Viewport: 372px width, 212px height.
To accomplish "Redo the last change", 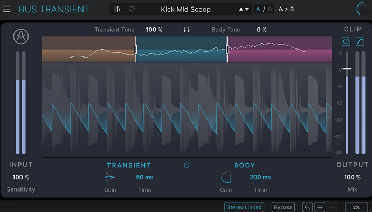I will (332, 208).
